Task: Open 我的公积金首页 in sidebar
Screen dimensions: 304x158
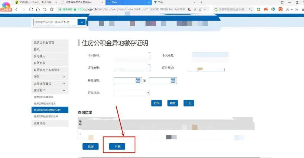Action: (50, 43)
